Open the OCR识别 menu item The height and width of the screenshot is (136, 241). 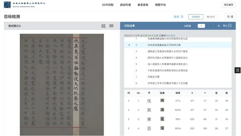point(108,5)
